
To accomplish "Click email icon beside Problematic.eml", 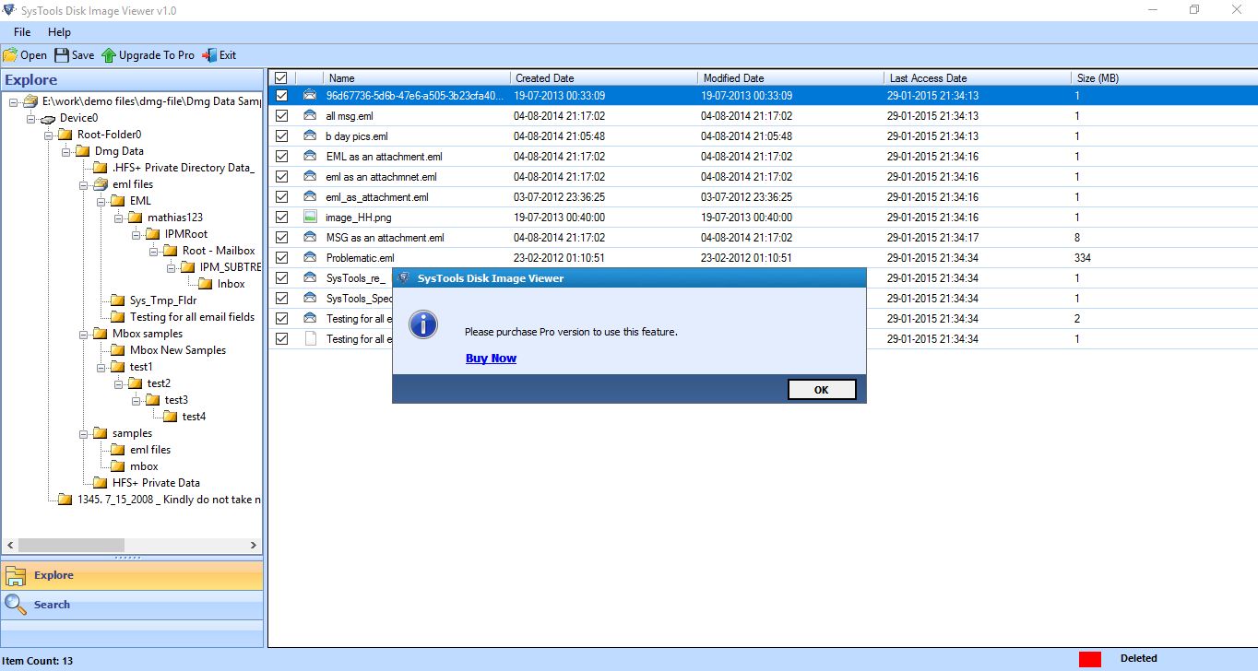I will pyautogui.click(x=310, y=257).
